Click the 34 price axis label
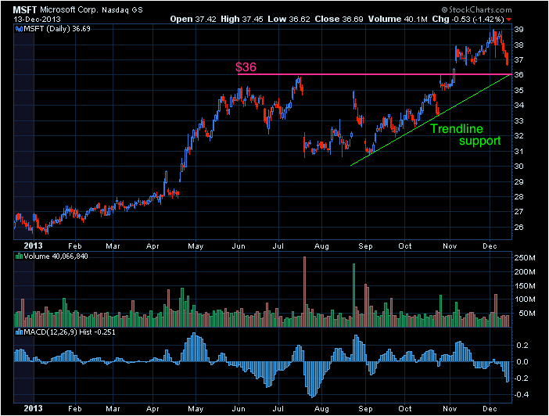The width and height of the screenshot is (549, 416). click(x=518, y=105)
